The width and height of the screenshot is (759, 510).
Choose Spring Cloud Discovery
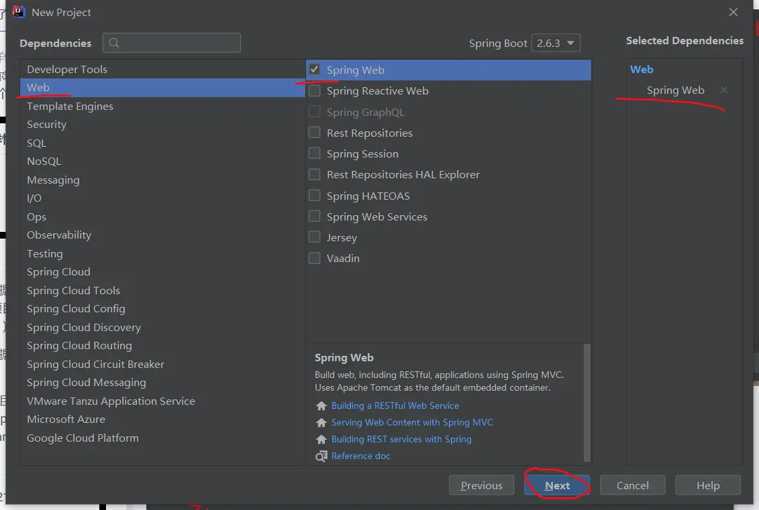162,327
